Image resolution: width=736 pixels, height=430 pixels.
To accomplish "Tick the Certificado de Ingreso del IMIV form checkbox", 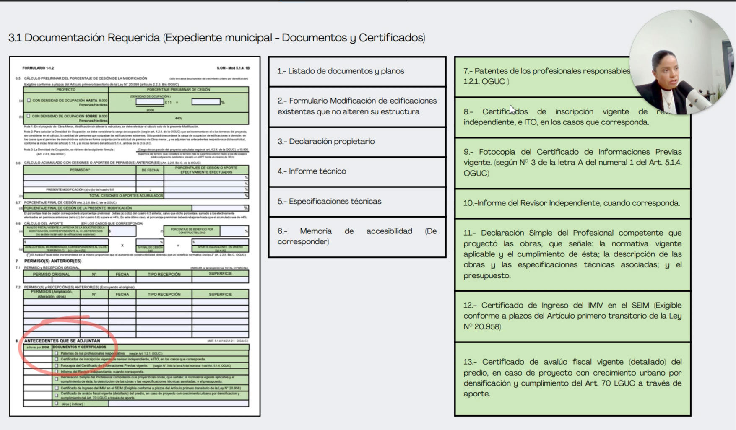I will (x=57, y=388).
